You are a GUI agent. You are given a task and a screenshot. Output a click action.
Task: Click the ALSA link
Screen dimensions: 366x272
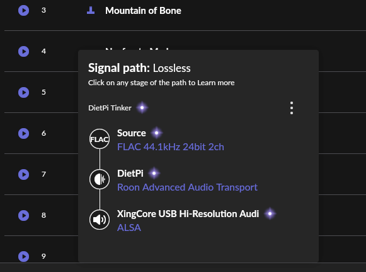tap(129, 228)
